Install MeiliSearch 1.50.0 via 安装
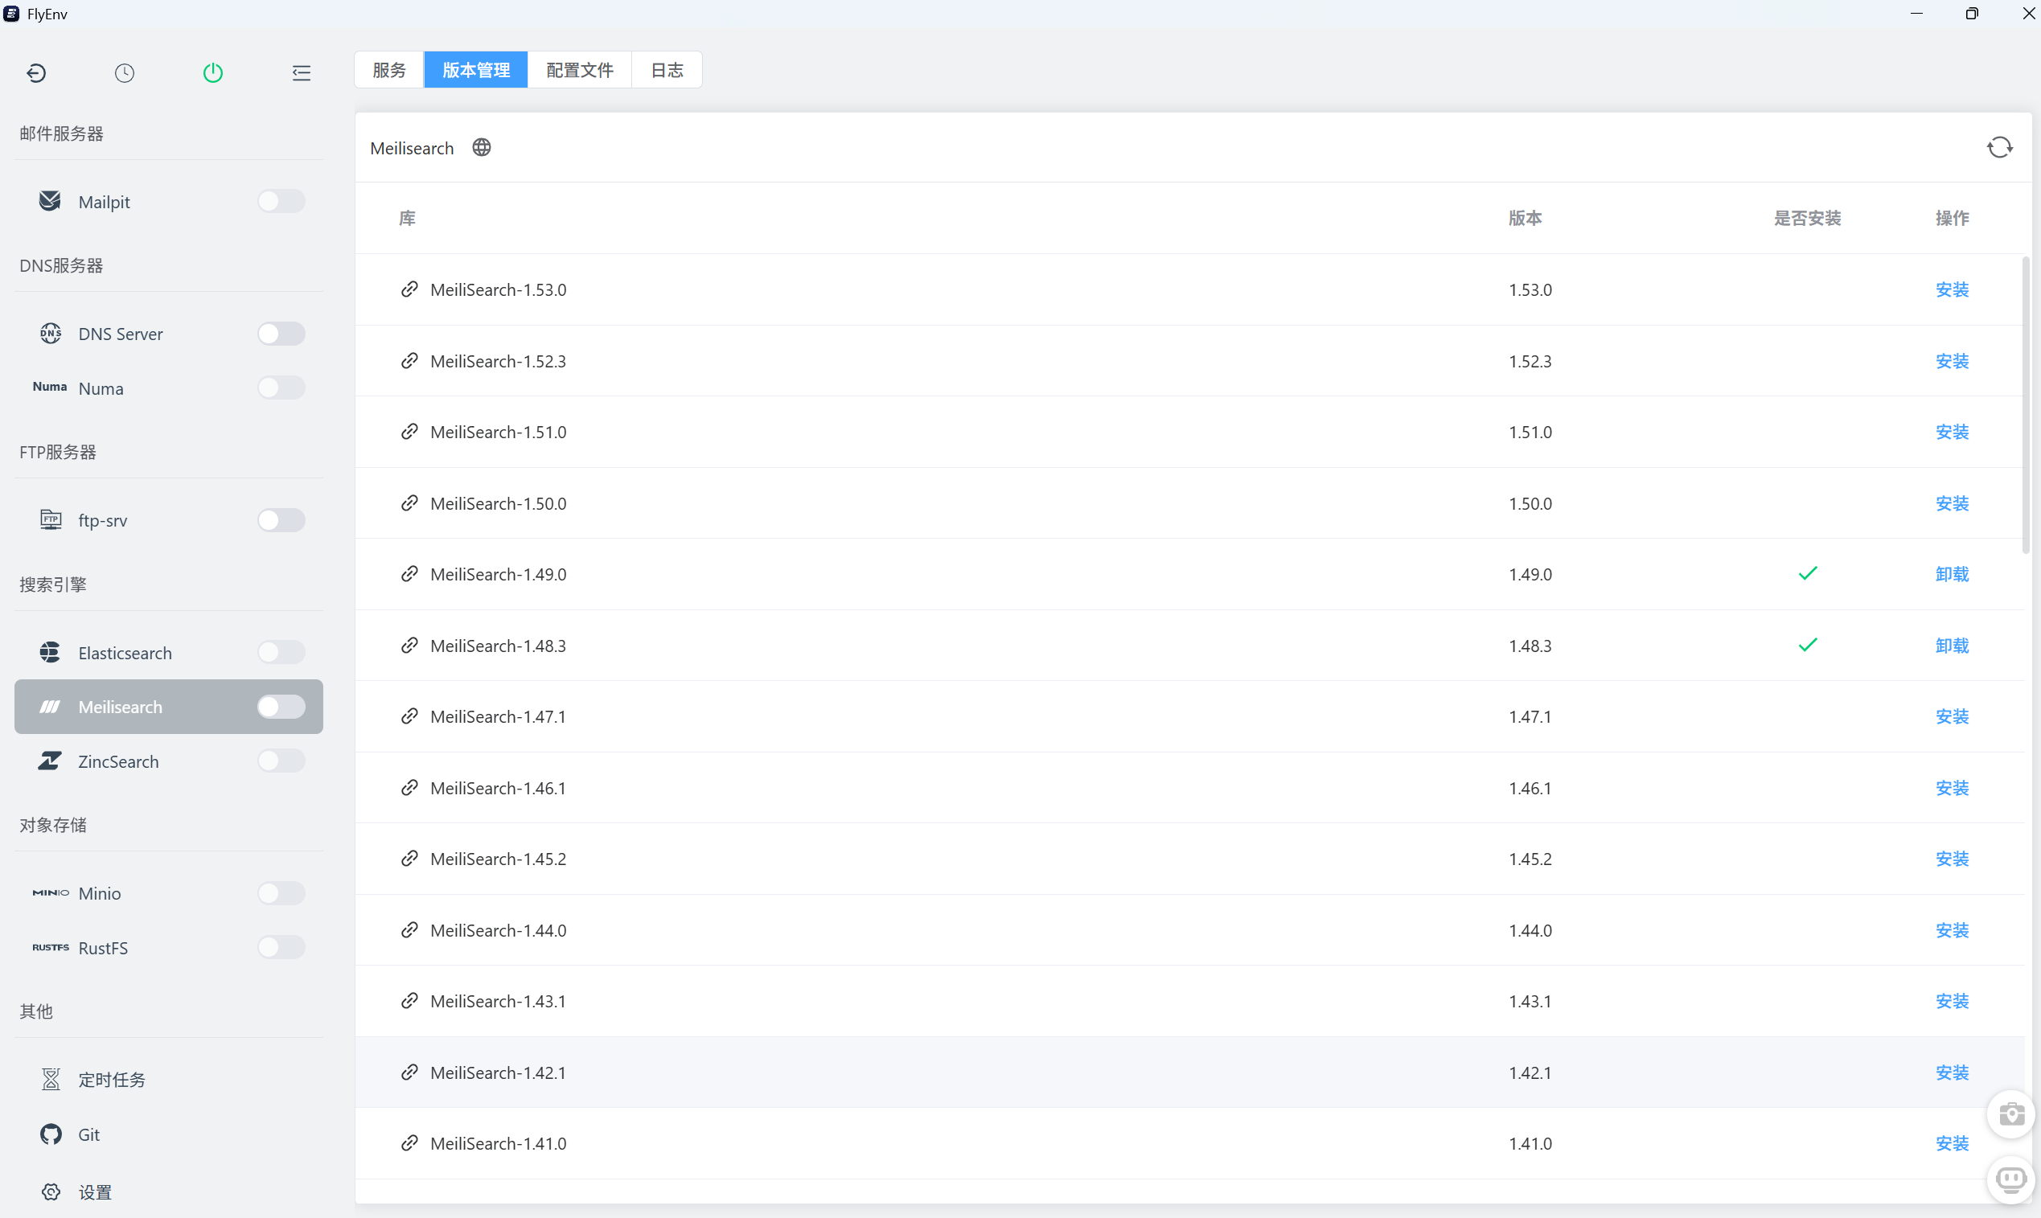This screenshot has width=2041, height=1218. (x=1953, y=503)
